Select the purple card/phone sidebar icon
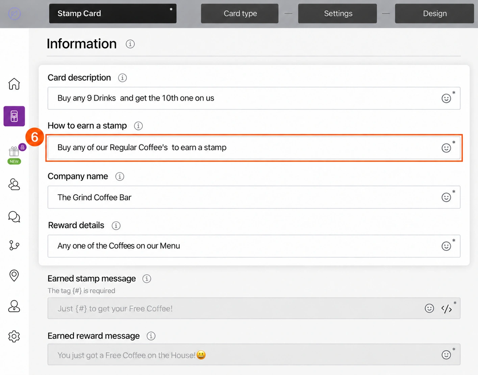This screenshot has width=478, height=375. tap(14, 116)
